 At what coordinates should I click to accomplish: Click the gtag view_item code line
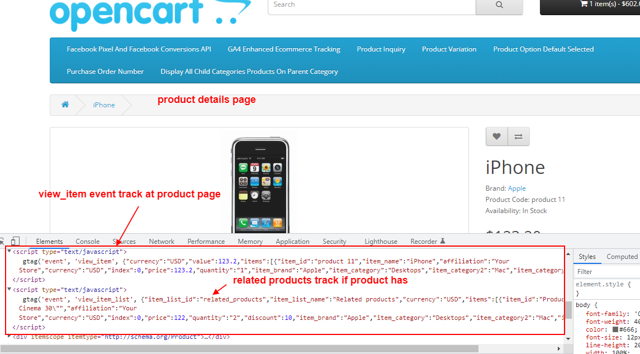(266, 261)
